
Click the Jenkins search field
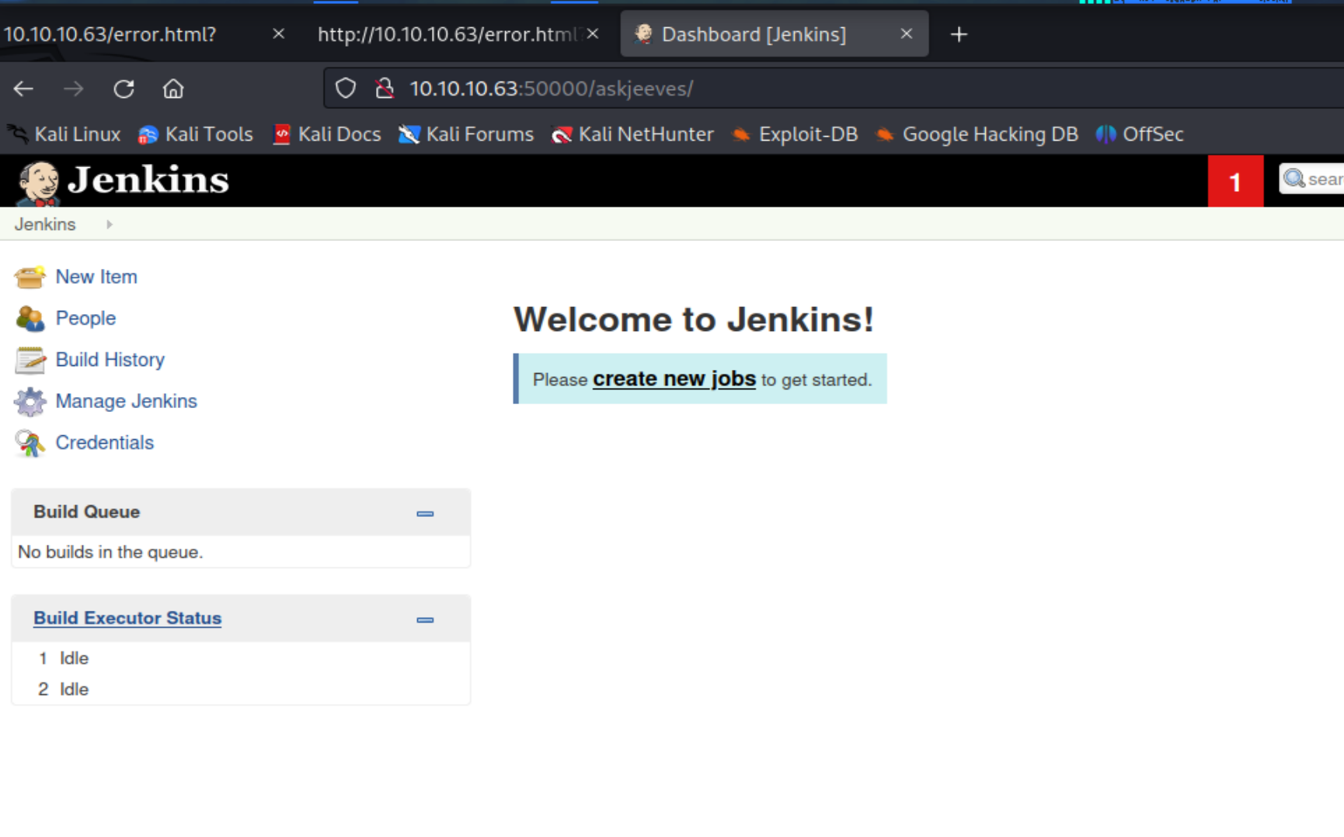1312,180
